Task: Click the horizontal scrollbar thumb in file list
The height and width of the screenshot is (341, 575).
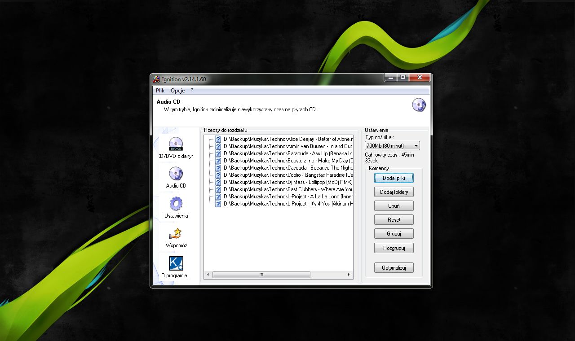Action: (261, 275)
